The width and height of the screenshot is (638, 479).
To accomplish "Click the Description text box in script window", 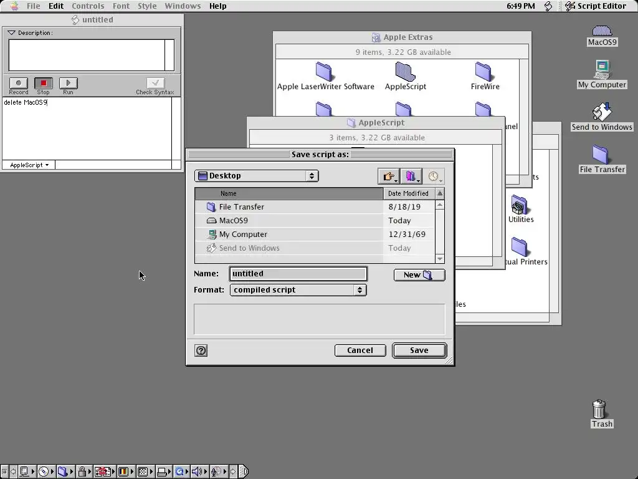I will pos(87,55).
